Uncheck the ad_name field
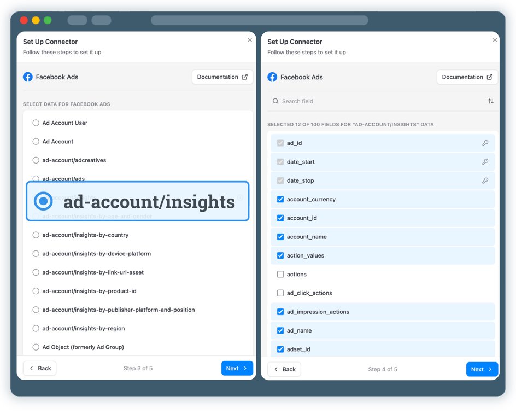Screen dimensions: 516x420 click(280, 330)
